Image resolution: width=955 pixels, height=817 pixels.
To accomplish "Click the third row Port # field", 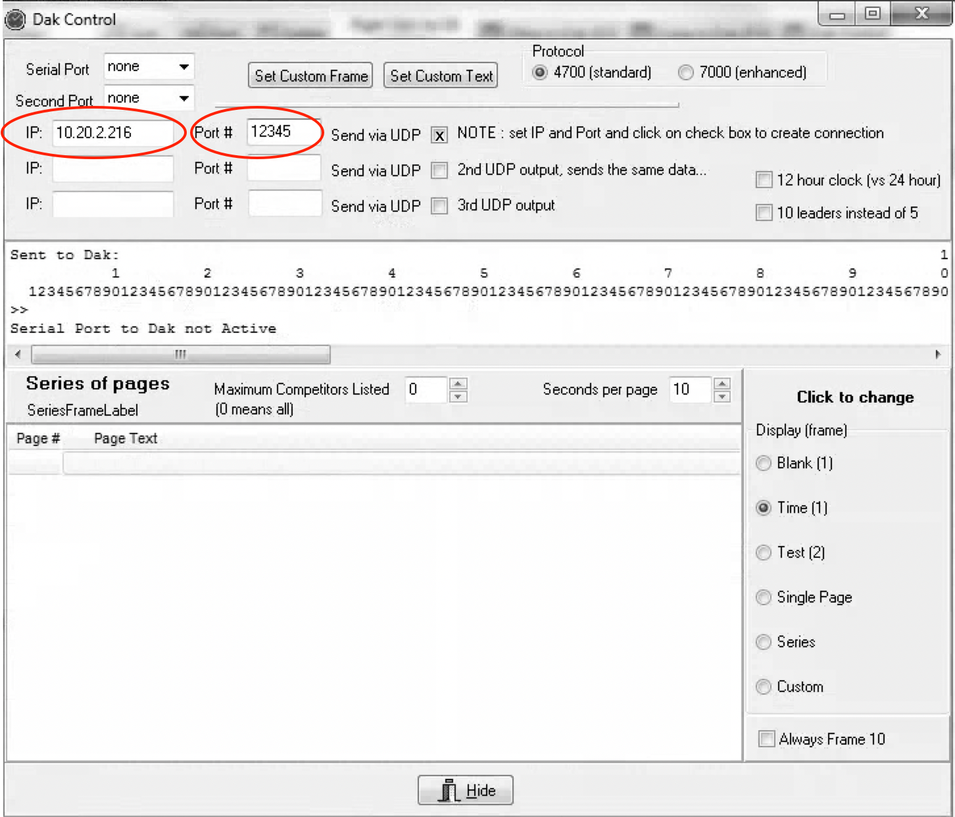I will tap(284, 204).
